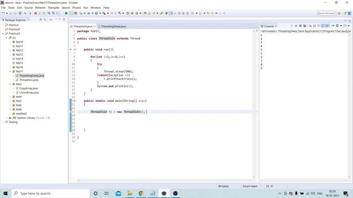Toggle show console on standard output change
This screenshot has height=198, width=353.
[x=323, y=26]
